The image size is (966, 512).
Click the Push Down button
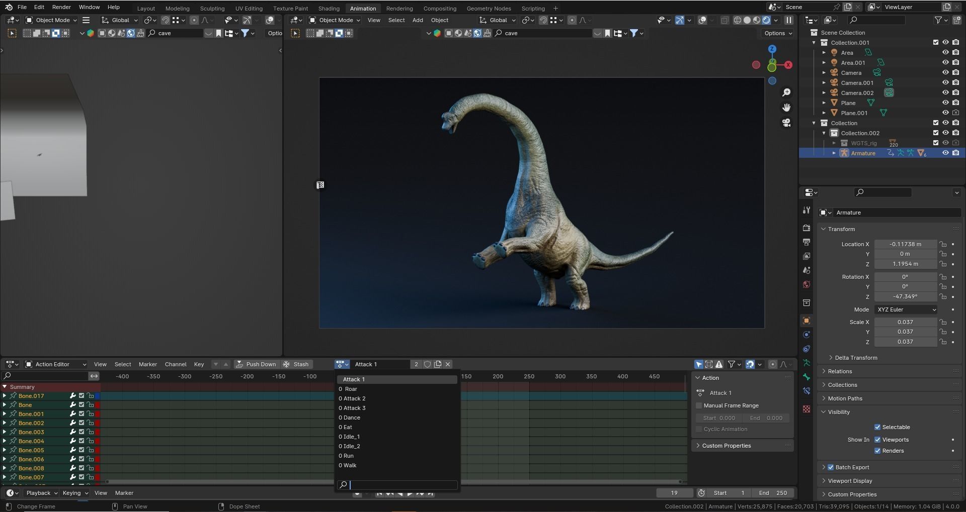click(256, 364)
